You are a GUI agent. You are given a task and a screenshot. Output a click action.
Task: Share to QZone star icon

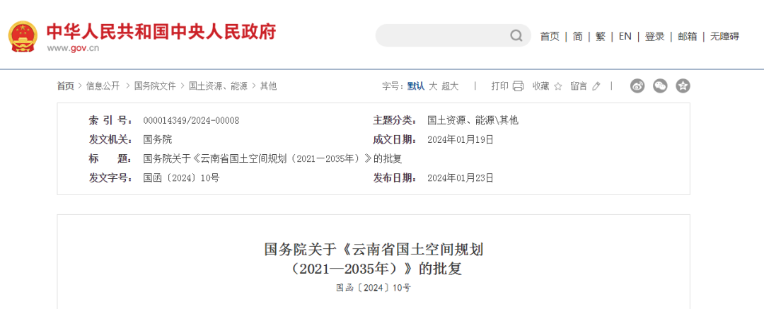point(683,86)
